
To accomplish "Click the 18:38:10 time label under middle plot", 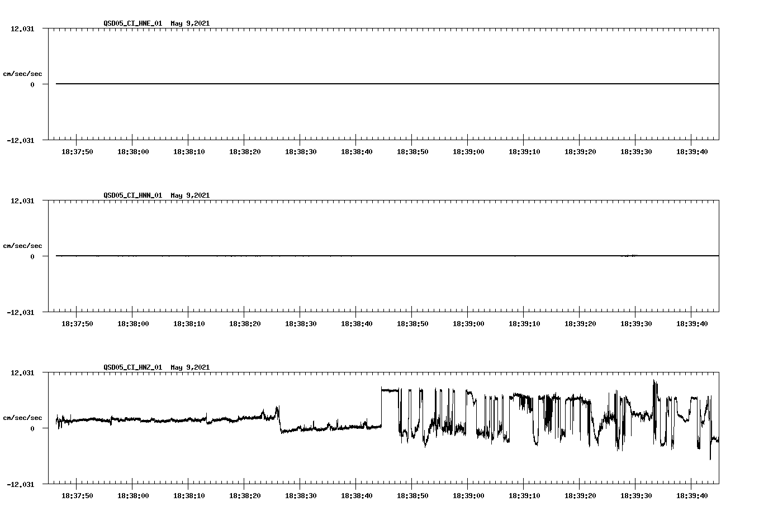I will point(188,322).
